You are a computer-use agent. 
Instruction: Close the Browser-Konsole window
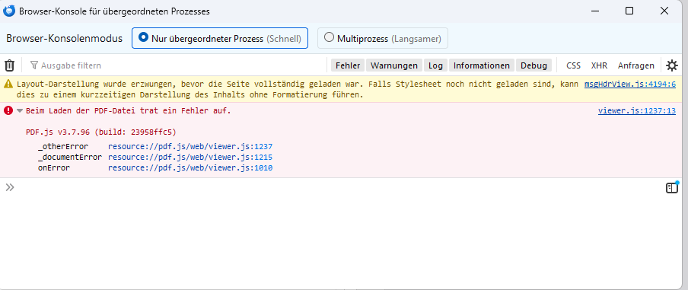(x=664, y=11)
